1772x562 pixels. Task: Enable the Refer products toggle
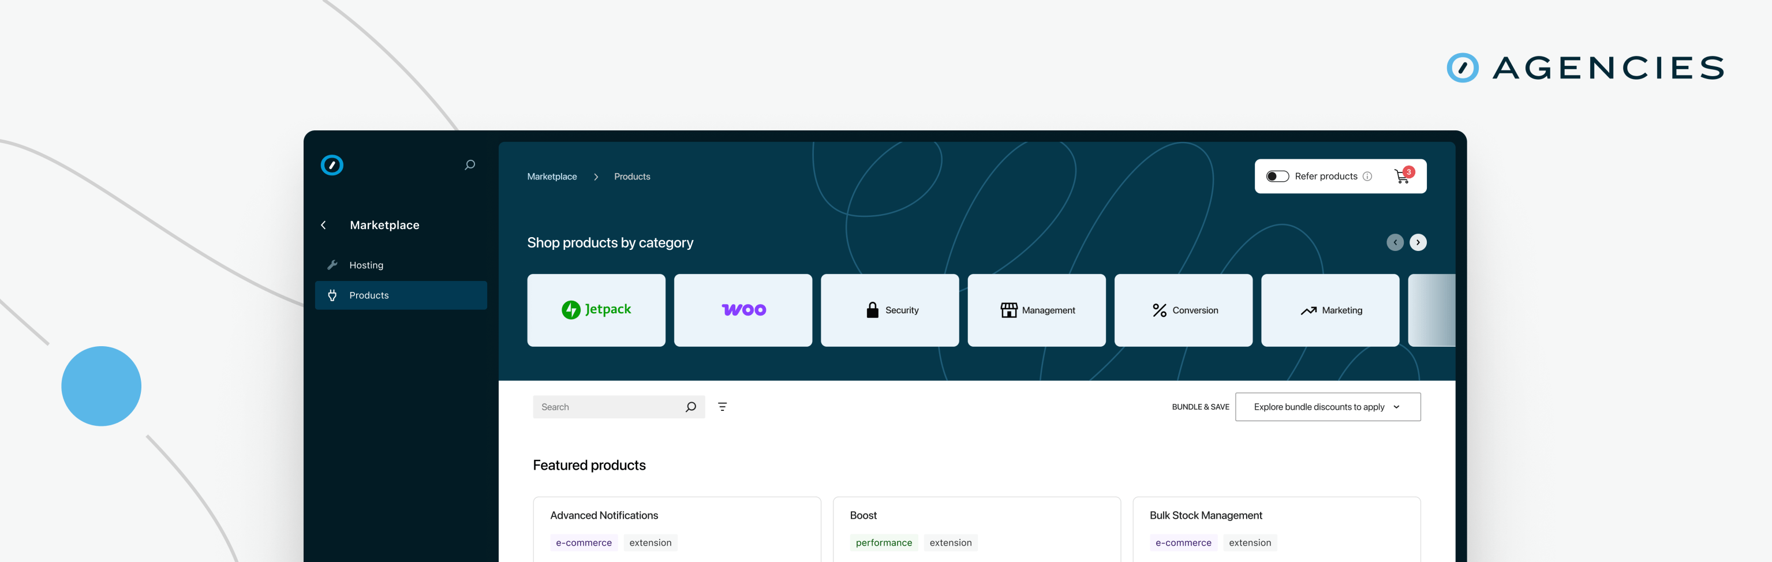(1277, 176)
